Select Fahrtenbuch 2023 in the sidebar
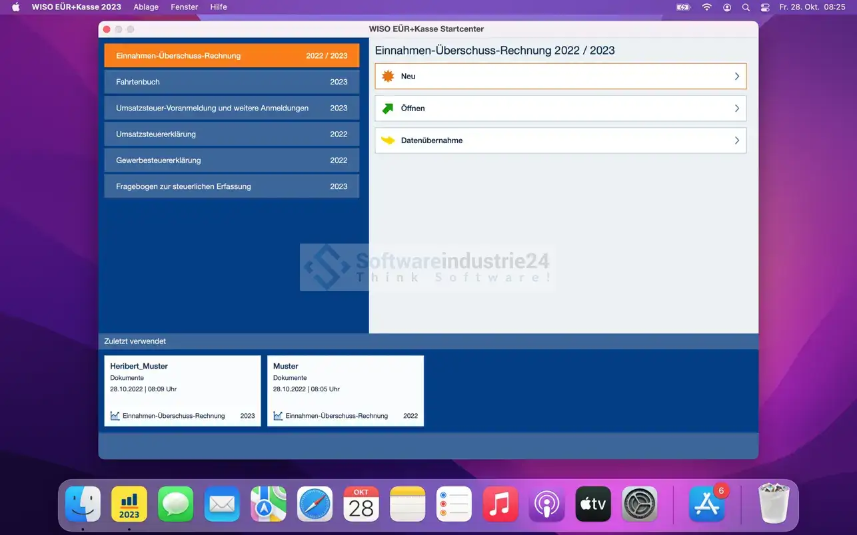The width and height of the screenshot is (857, 535). (x=231, y=82)
